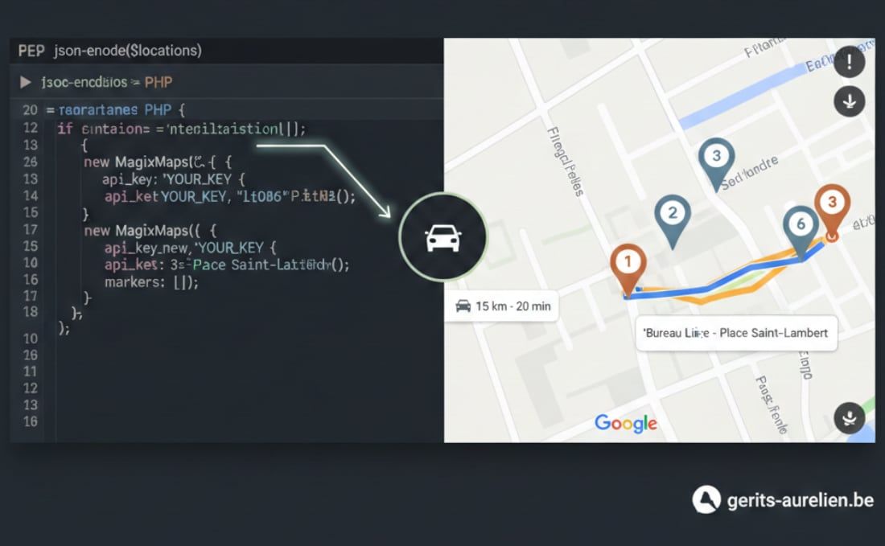Image resolution: width=885 pixels, height=546 pixels.
Task: Click the blue route line on the map
Action: (724, 282)
